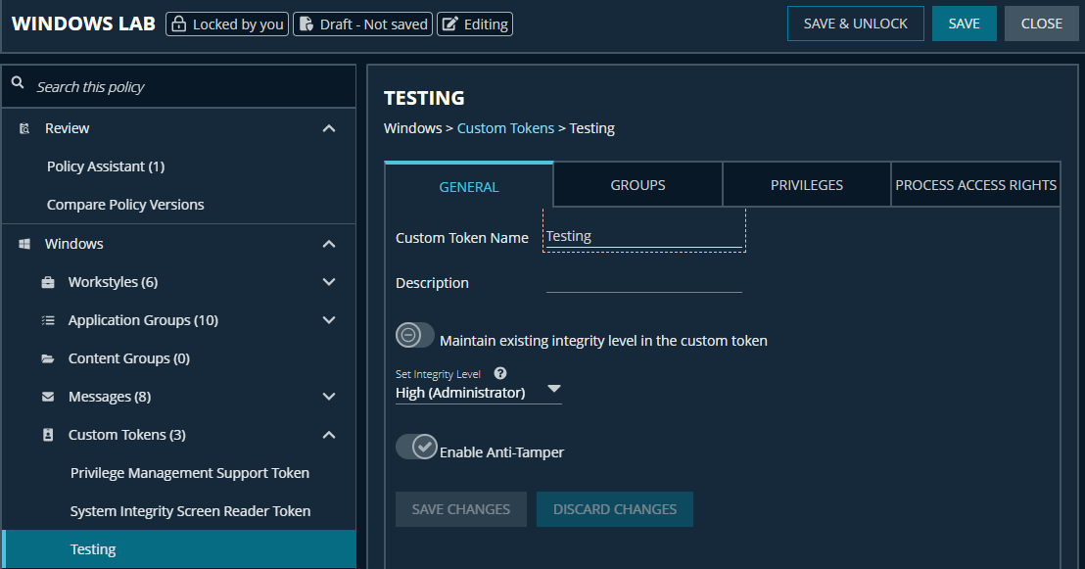Click the Custom Tokens icon in the sidebar
This screenshot has width=1085, height=569.
[x=47, y=434]
